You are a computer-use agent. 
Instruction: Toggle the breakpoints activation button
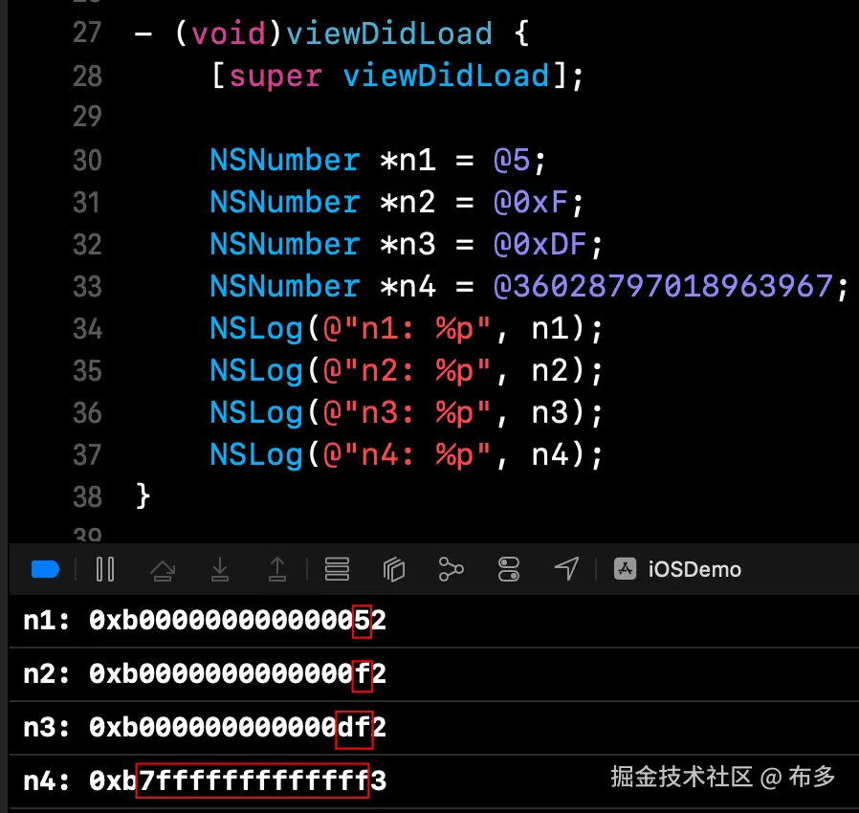(x=46, y=569)
